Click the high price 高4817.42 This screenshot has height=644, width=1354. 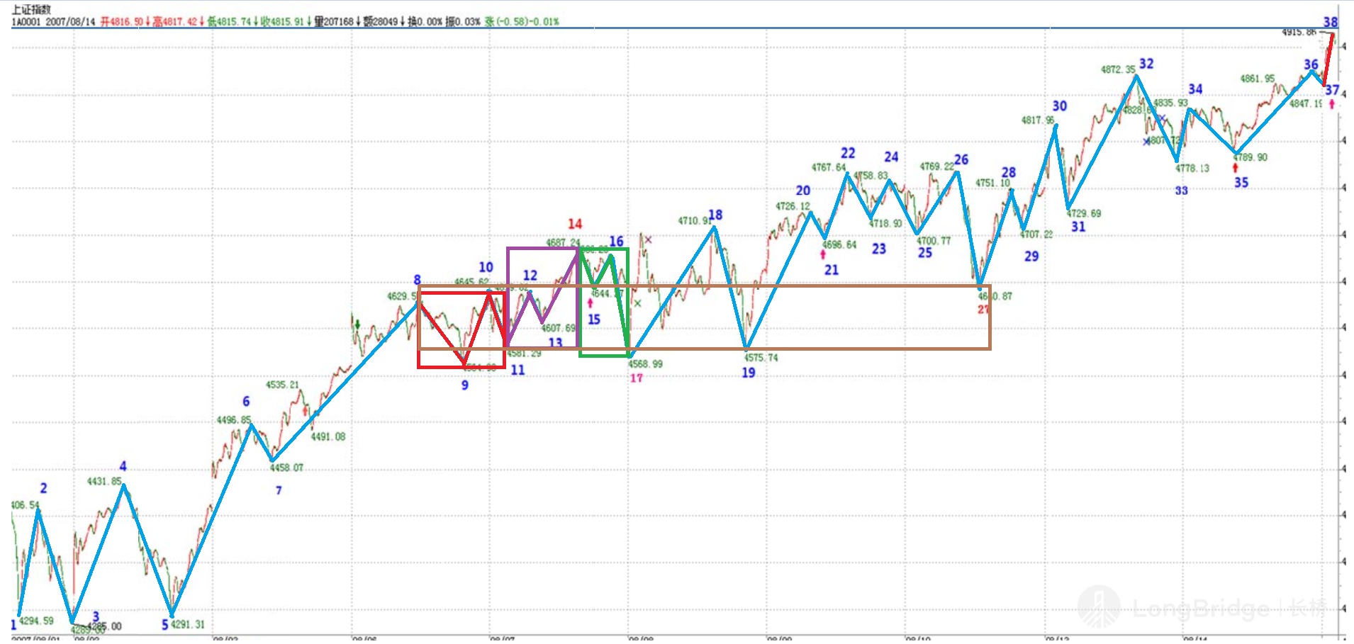point(175,22)
